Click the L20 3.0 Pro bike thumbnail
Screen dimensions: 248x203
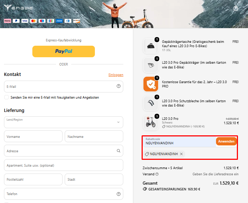[151, 122]
